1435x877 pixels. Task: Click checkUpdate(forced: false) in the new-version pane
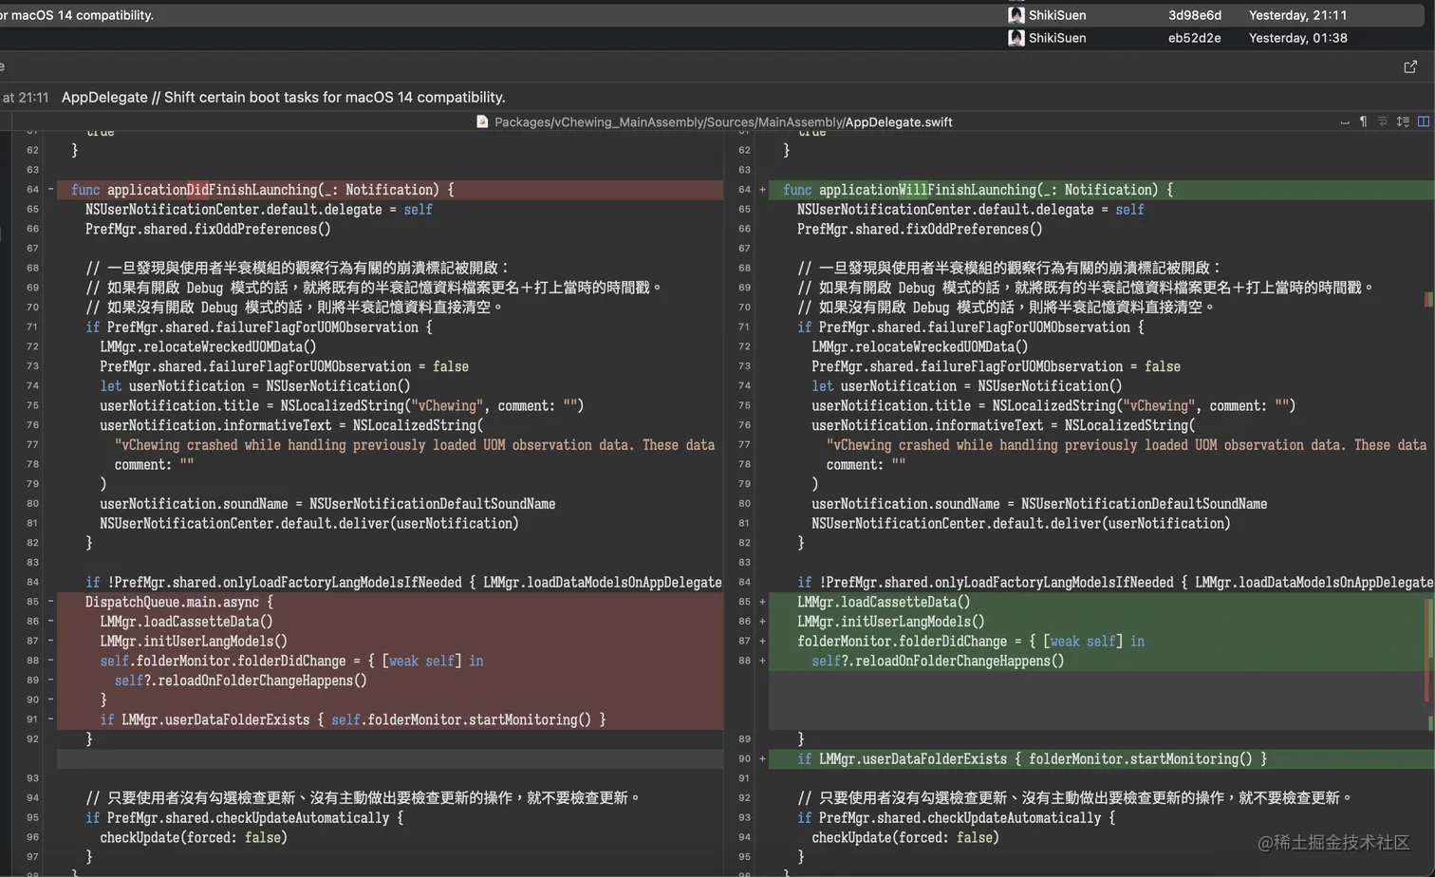pos(905,837)
